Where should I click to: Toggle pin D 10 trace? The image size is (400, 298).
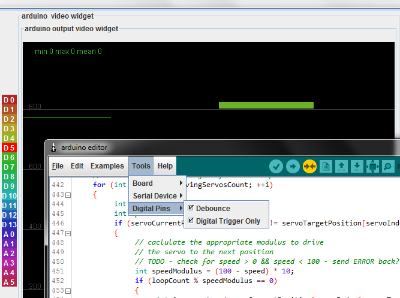pyautogui.click(x=9, y=195)
